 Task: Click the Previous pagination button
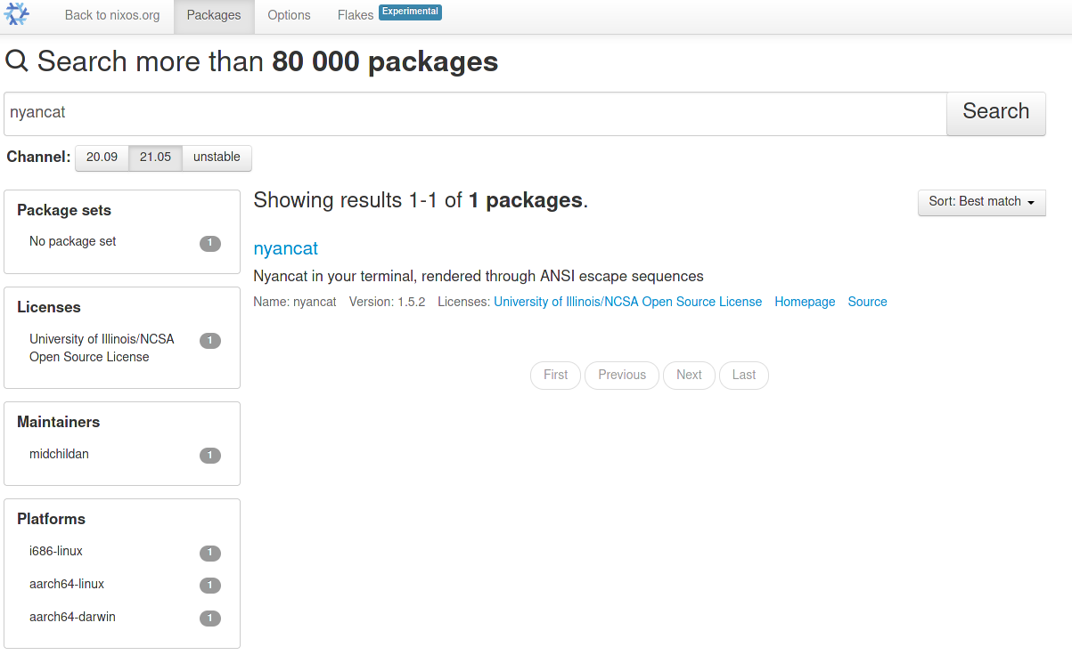tap(622, 375)
